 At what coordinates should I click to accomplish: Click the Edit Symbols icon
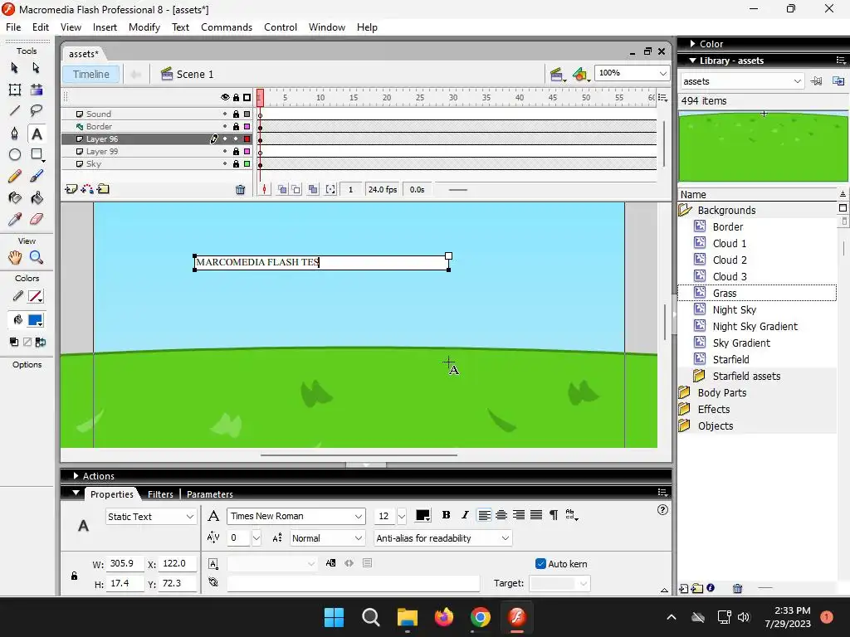(580, 74)
